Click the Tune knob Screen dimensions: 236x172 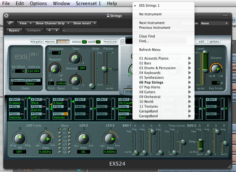[76, 59]
